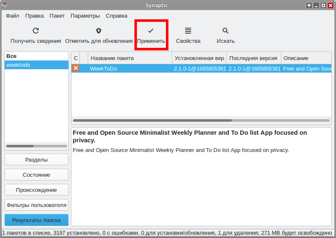Click the shield icon to mark all upgrades

click(99, 31)
